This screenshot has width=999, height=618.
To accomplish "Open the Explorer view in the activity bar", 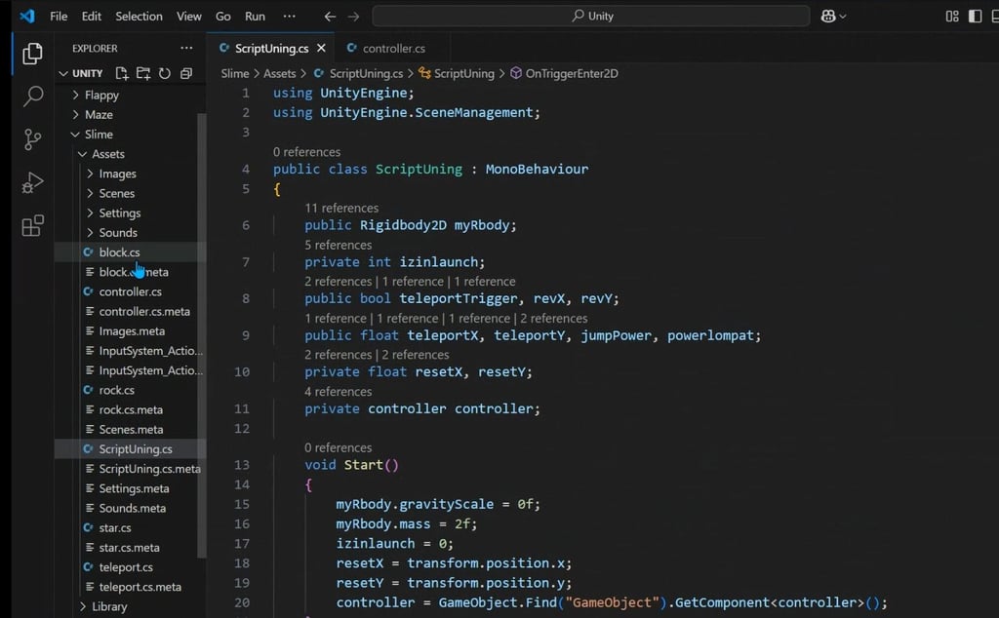I will click(x=32, y=54).
